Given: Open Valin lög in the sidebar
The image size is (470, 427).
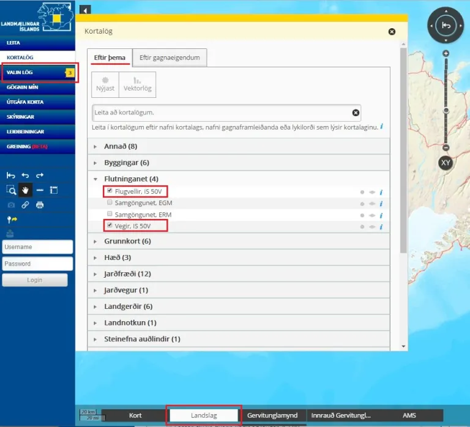Looking at the screenshot, I should point(20,72).
